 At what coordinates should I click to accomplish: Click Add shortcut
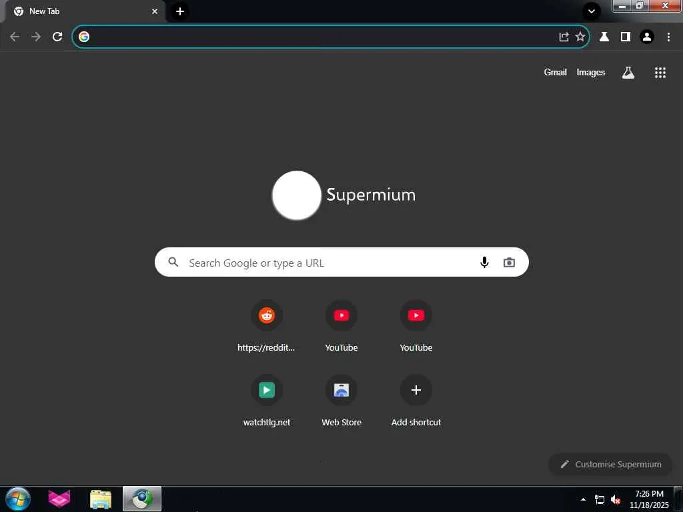416,401
